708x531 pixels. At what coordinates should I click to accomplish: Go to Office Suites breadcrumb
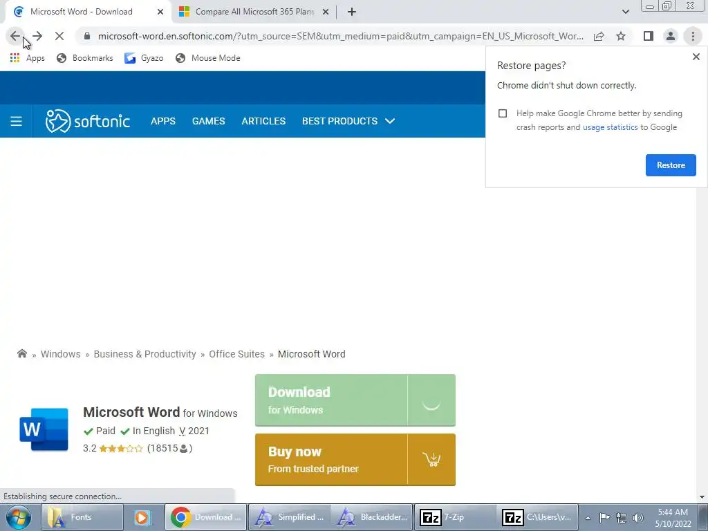(237, 354)
